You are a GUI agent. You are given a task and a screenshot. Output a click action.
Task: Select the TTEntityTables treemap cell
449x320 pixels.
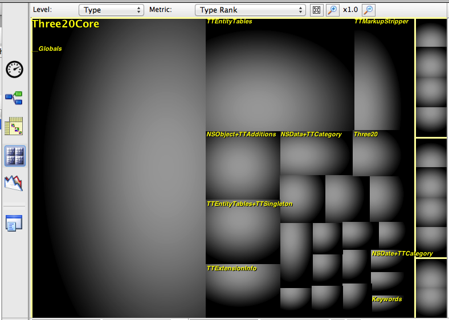tap(280, 75)
